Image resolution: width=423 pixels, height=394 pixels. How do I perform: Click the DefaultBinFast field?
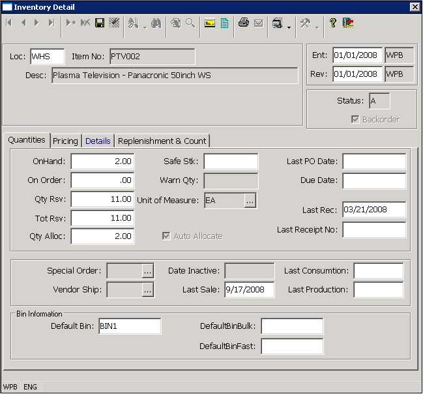(x=292, y=346)
